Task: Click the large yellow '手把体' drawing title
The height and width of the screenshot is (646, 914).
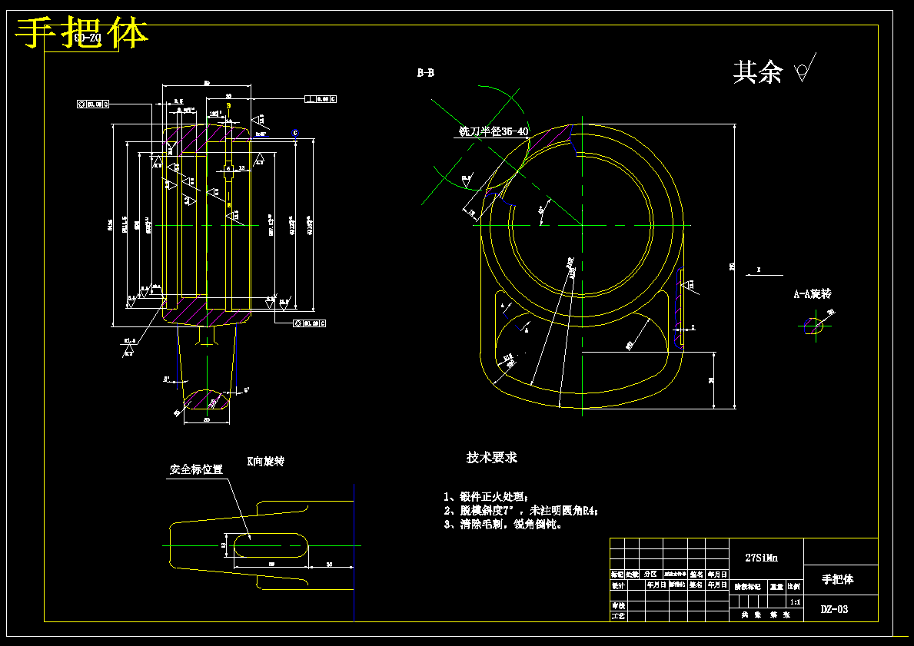Action: (81, 32)
